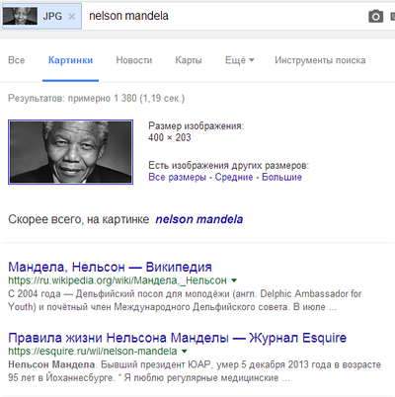Open Инструменты поиска search tools
395x397 pixels.
point(320,60)
